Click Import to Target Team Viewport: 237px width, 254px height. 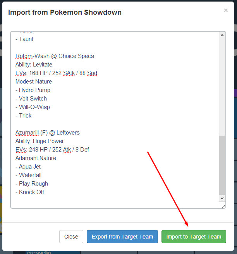pyautogui.click(x=194, y=237)
